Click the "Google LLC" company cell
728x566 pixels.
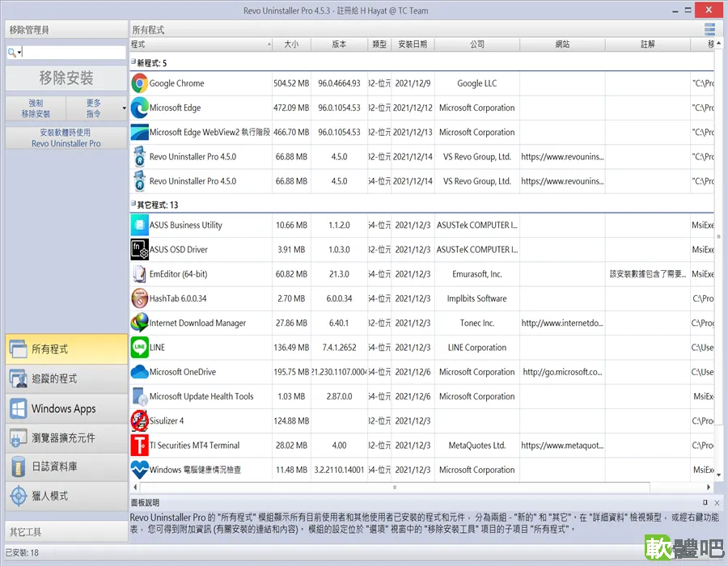[x=476, y=83]
